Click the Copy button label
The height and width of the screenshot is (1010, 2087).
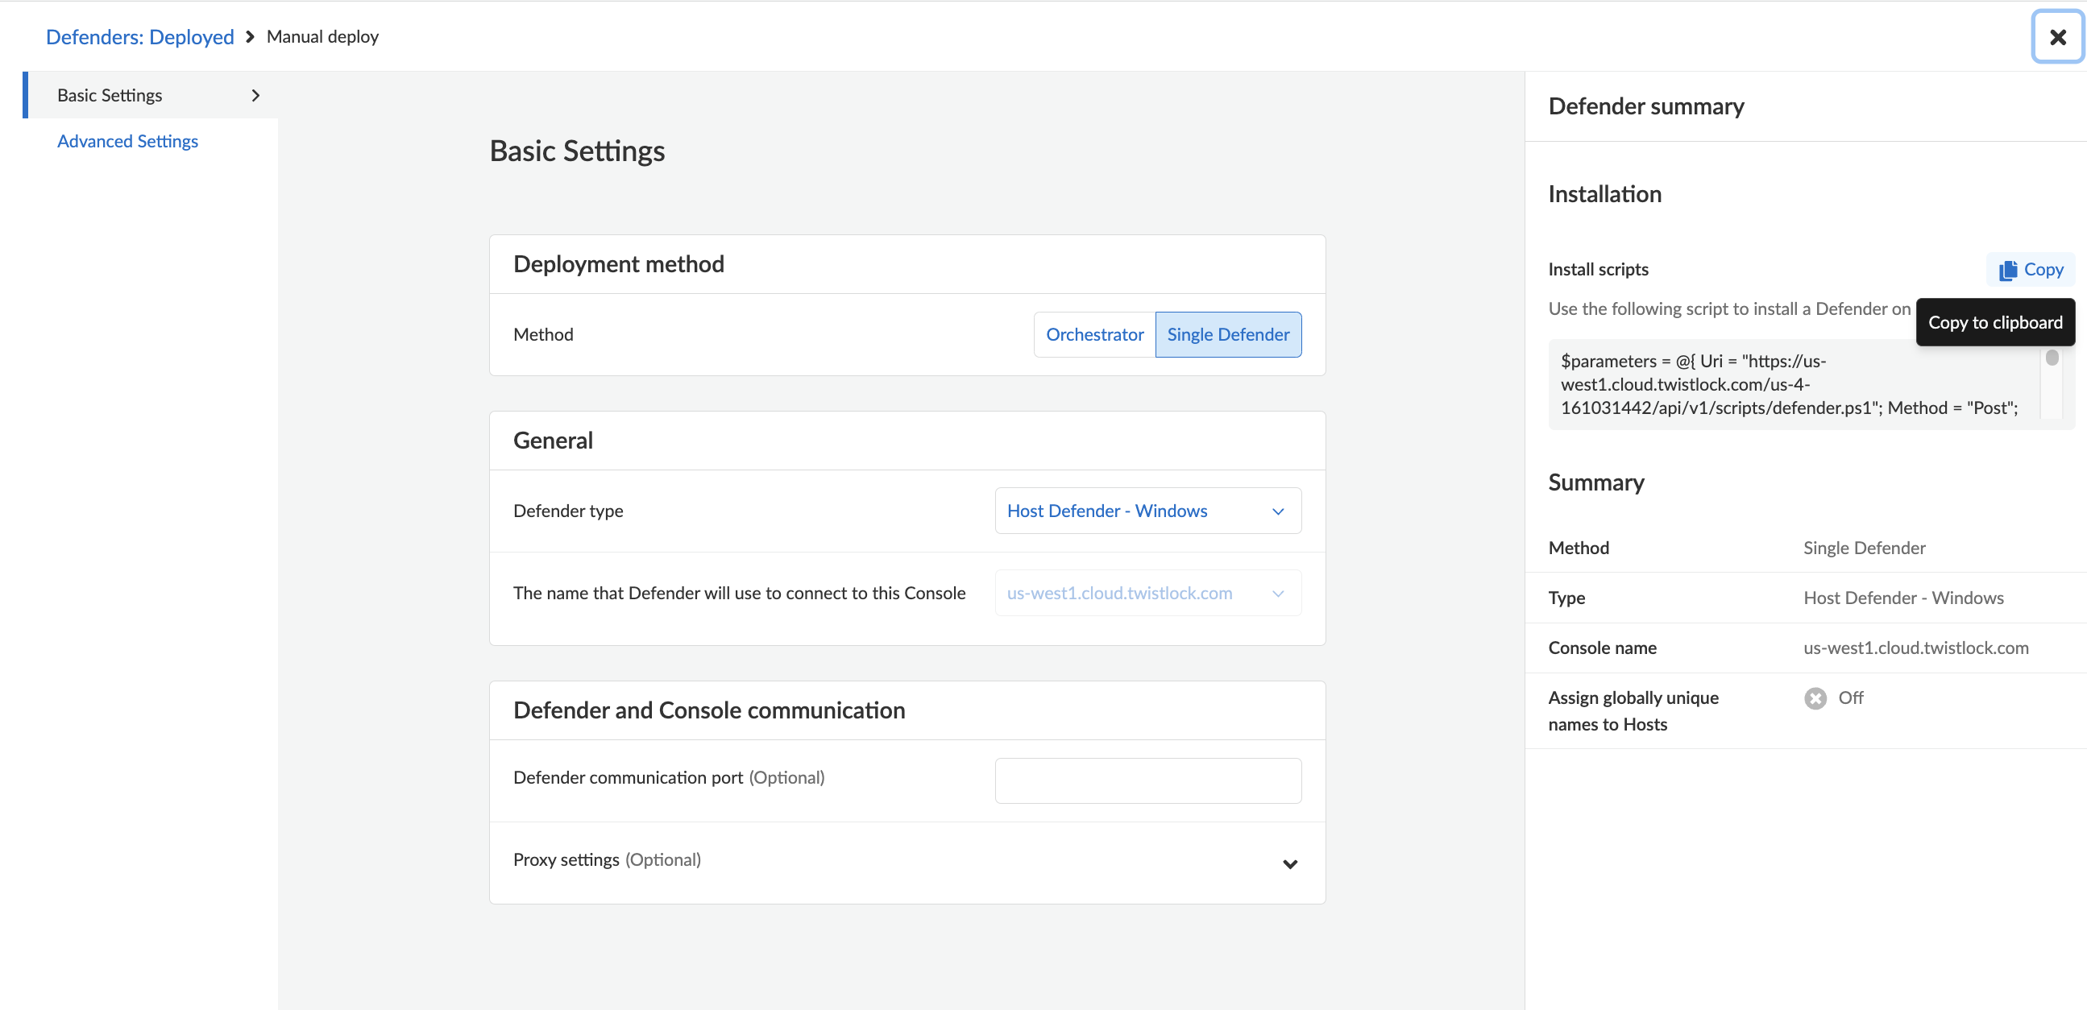pos(2043,270)
